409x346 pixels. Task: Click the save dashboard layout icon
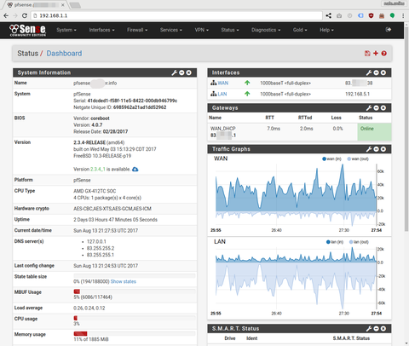click(367, 54)
